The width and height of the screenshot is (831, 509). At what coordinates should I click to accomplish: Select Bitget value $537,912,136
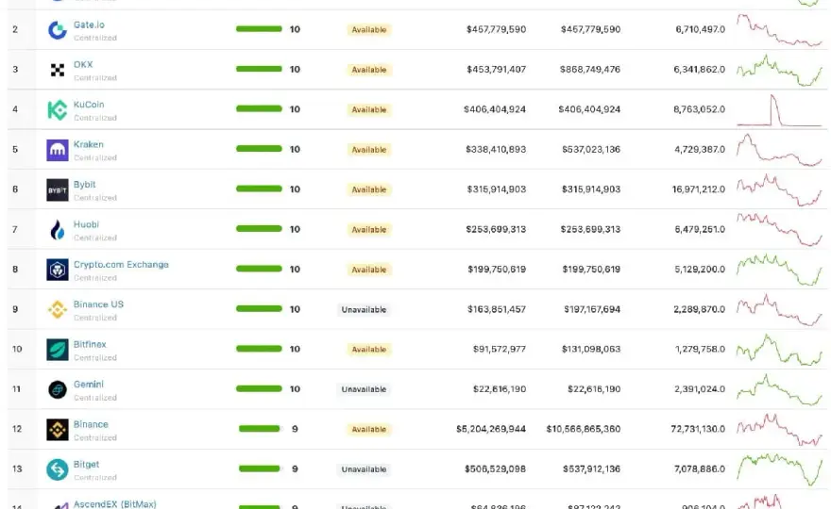(x=591, y=468)
